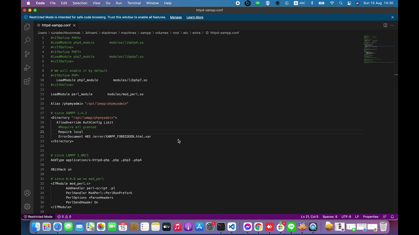The height and width of the screenshot is (235, 419).
Task: Open notifications bell in status bar
Action: click(392, 217)
